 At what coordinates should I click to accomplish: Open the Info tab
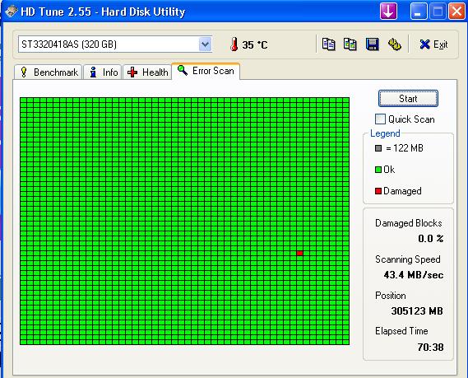click(103, 72)
